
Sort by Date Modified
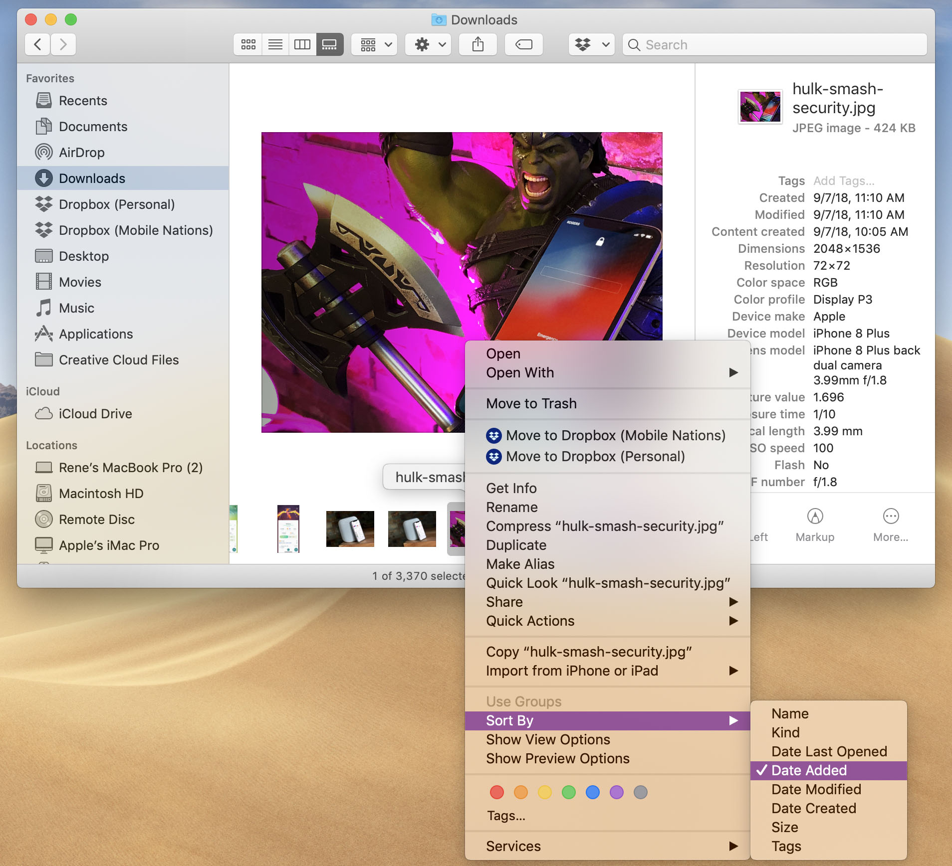coord(828,789)
